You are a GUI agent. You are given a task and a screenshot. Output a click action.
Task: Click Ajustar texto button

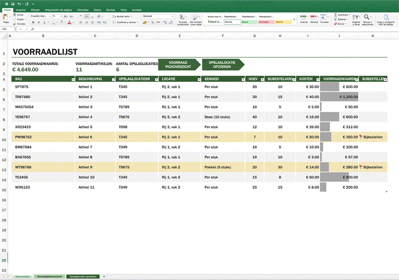122,16
